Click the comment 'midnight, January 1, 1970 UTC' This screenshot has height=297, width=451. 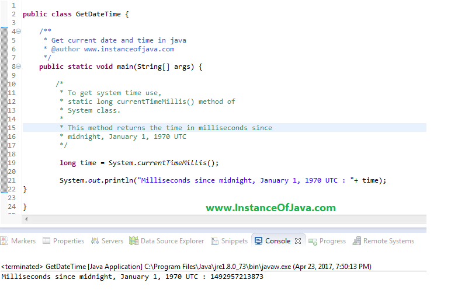(x=127, y=137)
